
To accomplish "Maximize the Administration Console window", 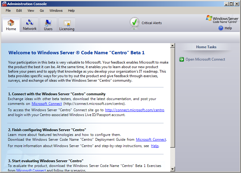I will point(231,4).
